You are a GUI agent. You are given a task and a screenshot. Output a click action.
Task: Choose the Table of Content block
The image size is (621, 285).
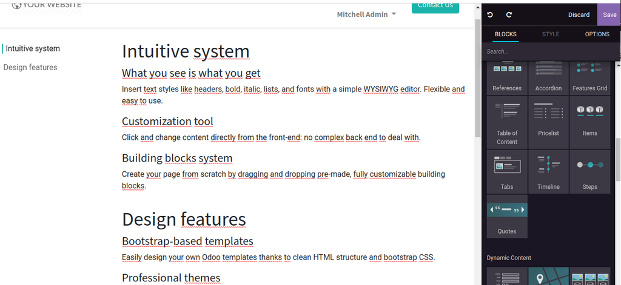click(507, 124)
